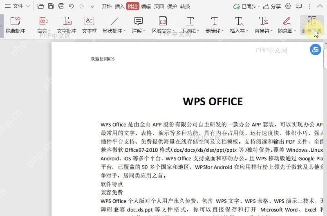Switch to the 编辑 tab
Image resolution: width=327 pixels, height=216 pixels.
point(146,7)
